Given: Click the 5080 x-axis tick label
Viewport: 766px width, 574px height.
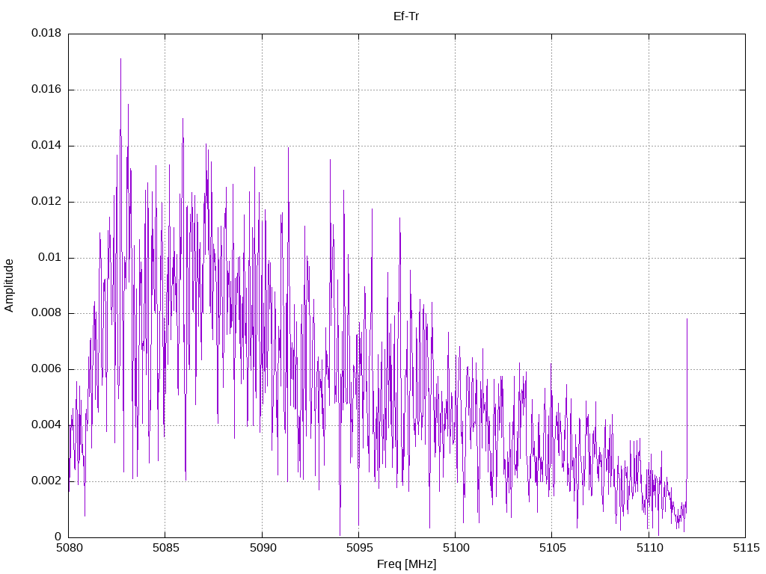Looking at the screenshot, I should click(x=69, y=548).
